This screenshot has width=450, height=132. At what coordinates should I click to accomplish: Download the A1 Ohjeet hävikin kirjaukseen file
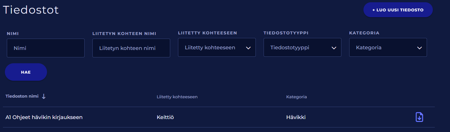419,117
